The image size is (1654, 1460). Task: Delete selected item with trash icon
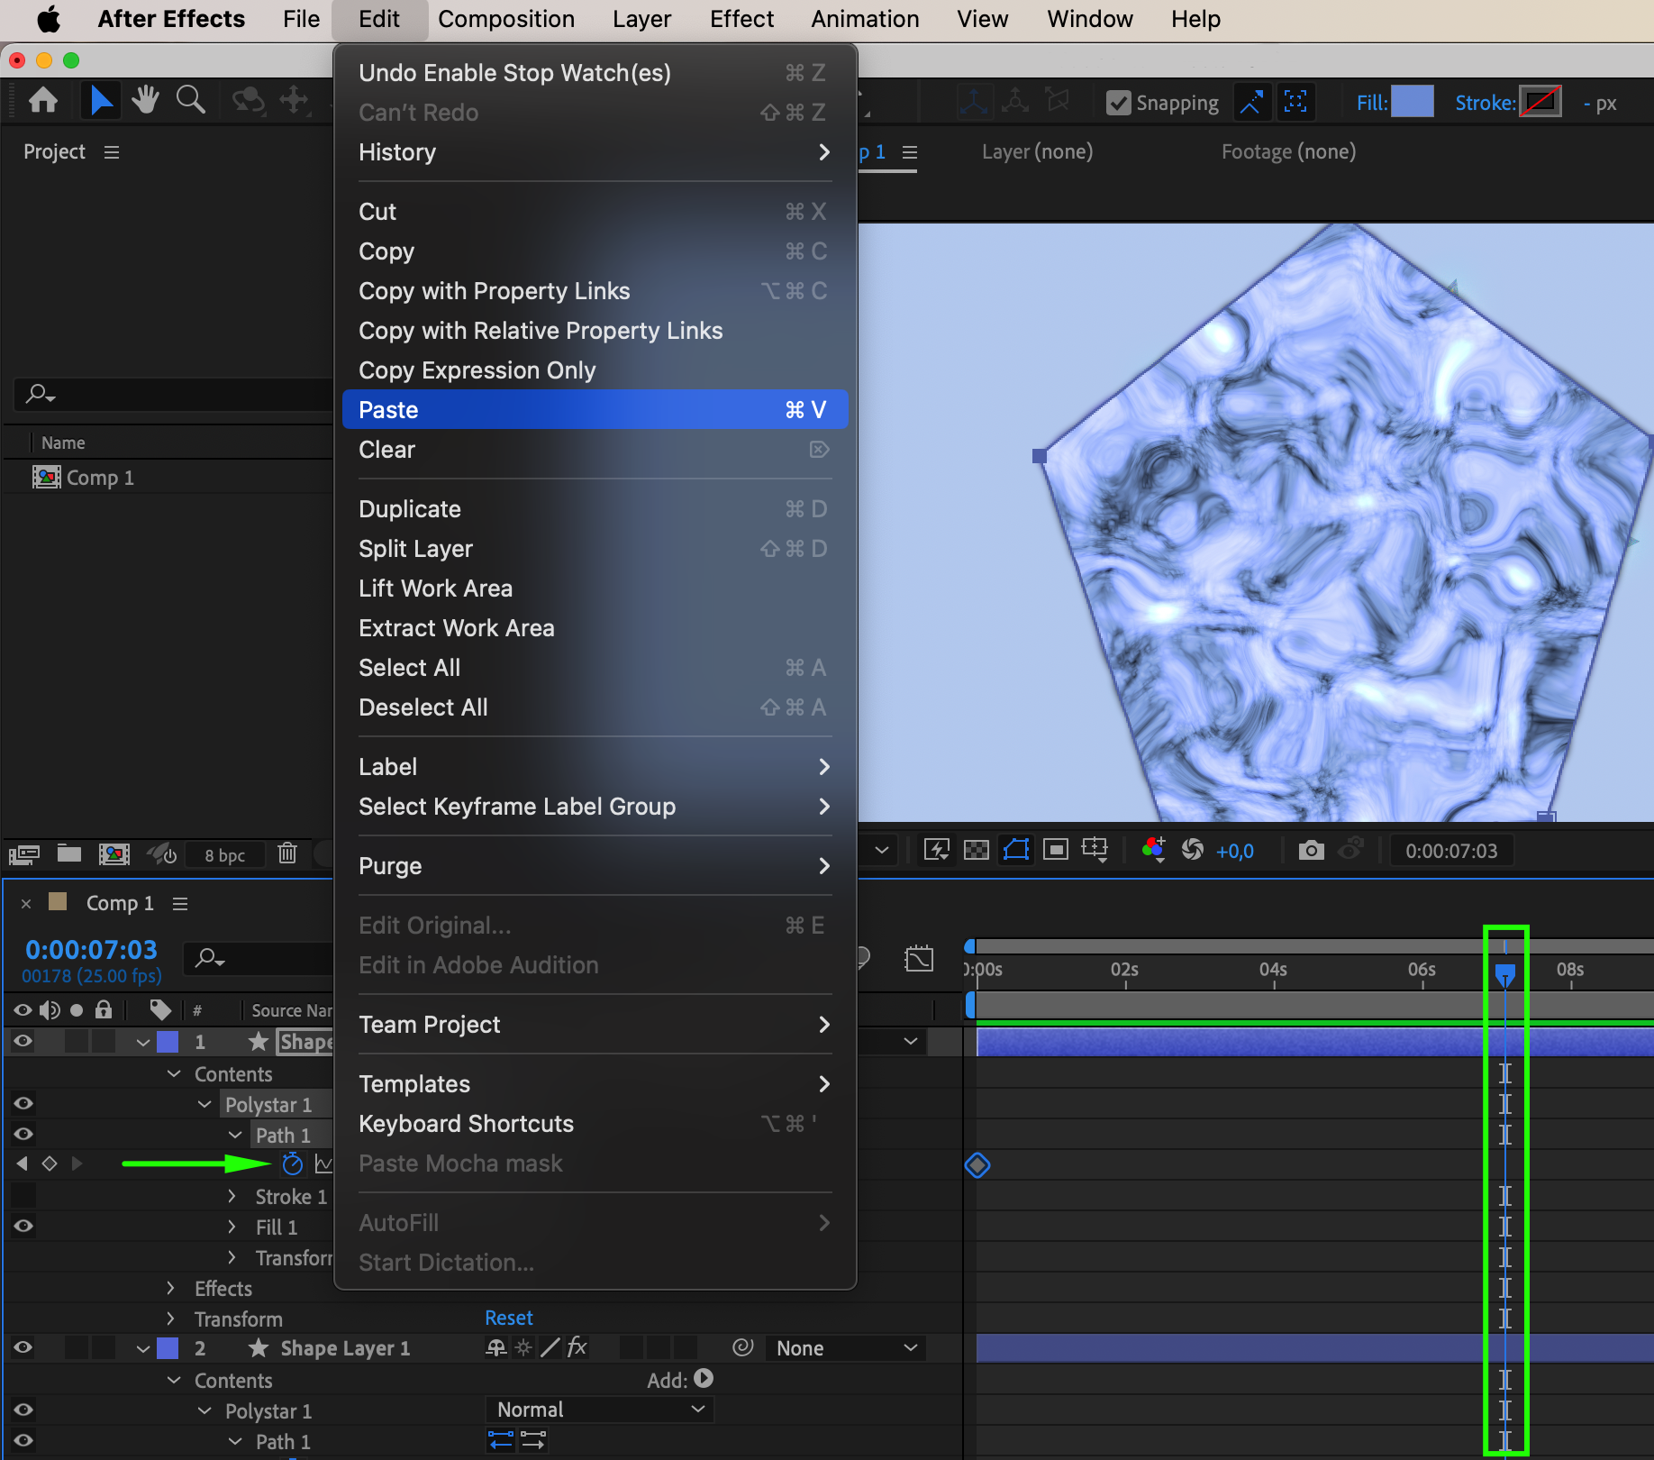[287, 853]
